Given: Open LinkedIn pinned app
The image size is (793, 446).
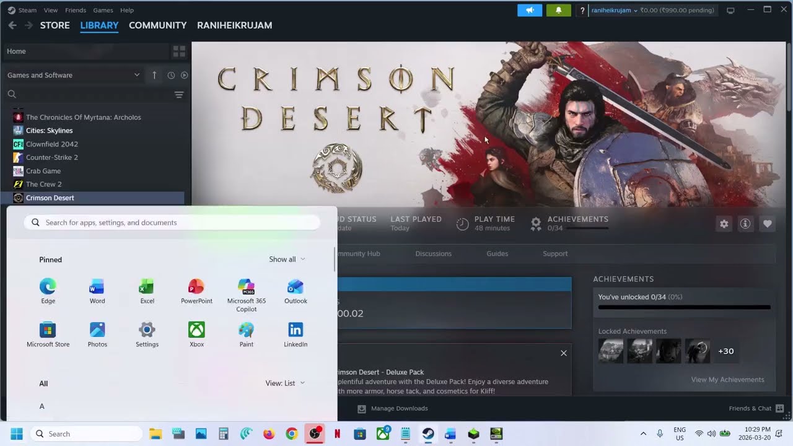Looking at the screenshot, I should pos(296,334).
